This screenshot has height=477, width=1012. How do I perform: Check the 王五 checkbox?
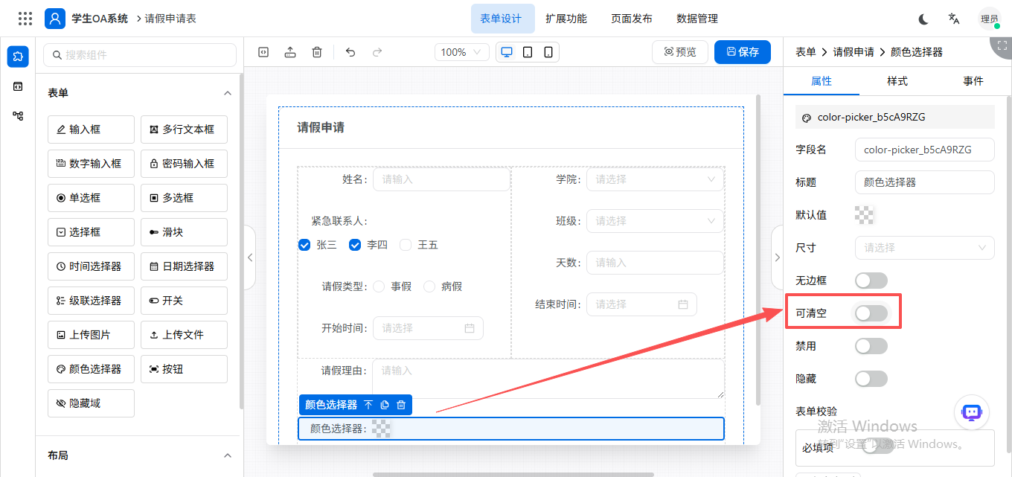click(x=406, y=245)
